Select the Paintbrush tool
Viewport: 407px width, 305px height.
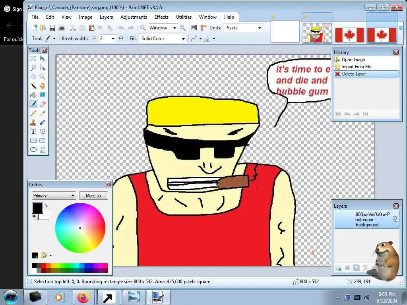33,104
